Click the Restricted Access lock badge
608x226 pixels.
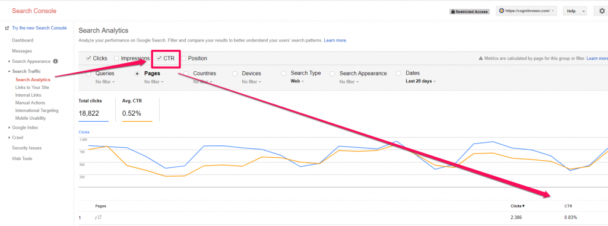470,12
